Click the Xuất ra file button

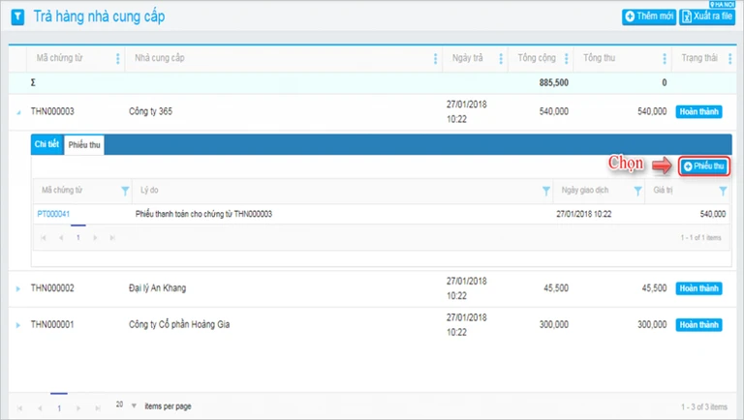coord(707,16)
